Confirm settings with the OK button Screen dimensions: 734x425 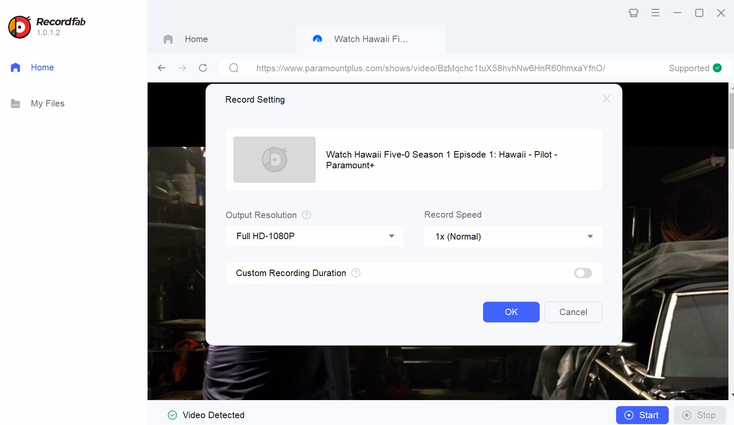pos(511,312)
